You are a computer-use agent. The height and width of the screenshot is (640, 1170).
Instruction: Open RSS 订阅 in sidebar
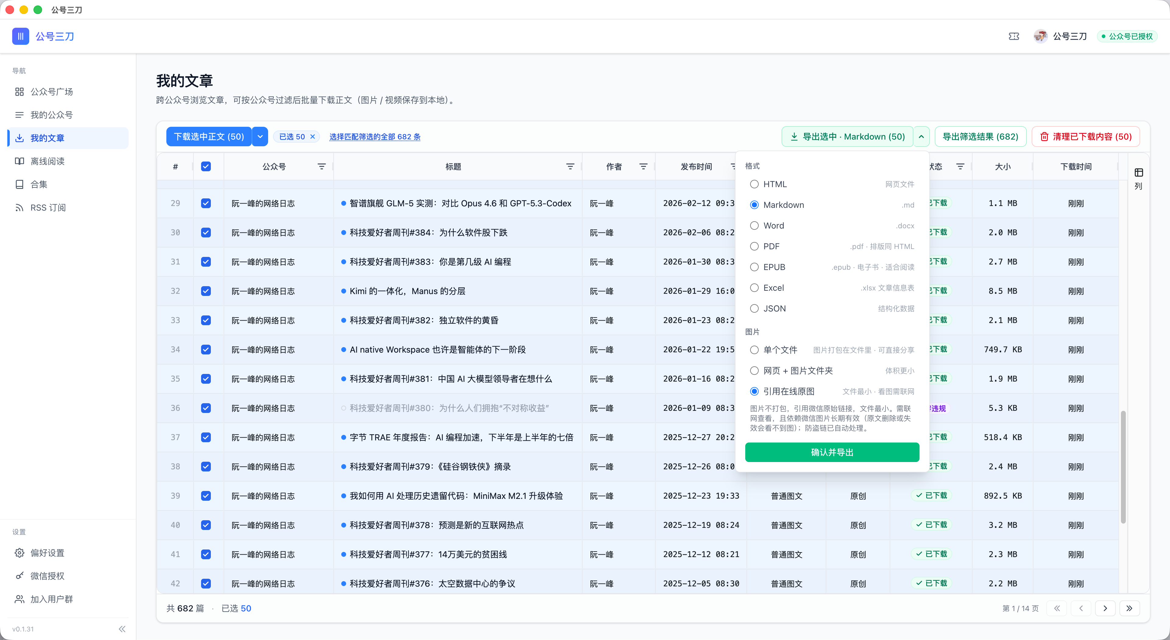click(68, 208)
